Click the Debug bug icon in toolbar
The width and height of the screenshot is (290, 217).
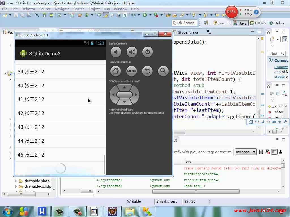(x=133, y=15)
